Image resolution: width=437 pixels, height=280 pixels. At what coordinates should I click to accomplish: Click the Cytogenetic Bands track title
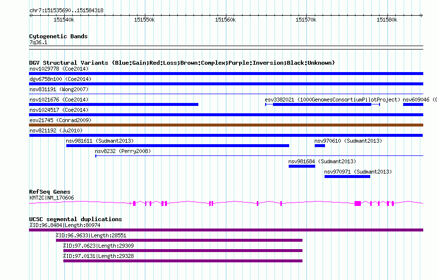tap(58, 36)
